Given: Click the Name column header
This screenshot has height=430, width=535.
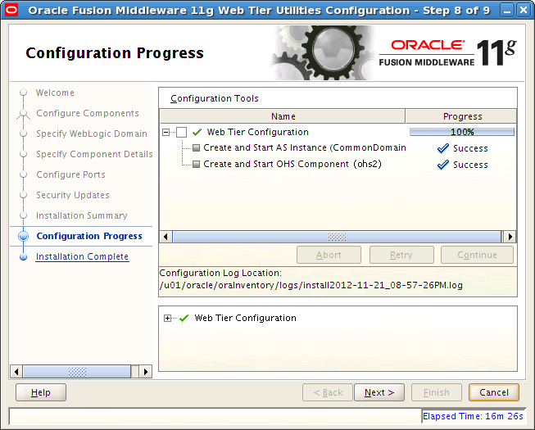Looking at the screenshot, I should [283, 116].
